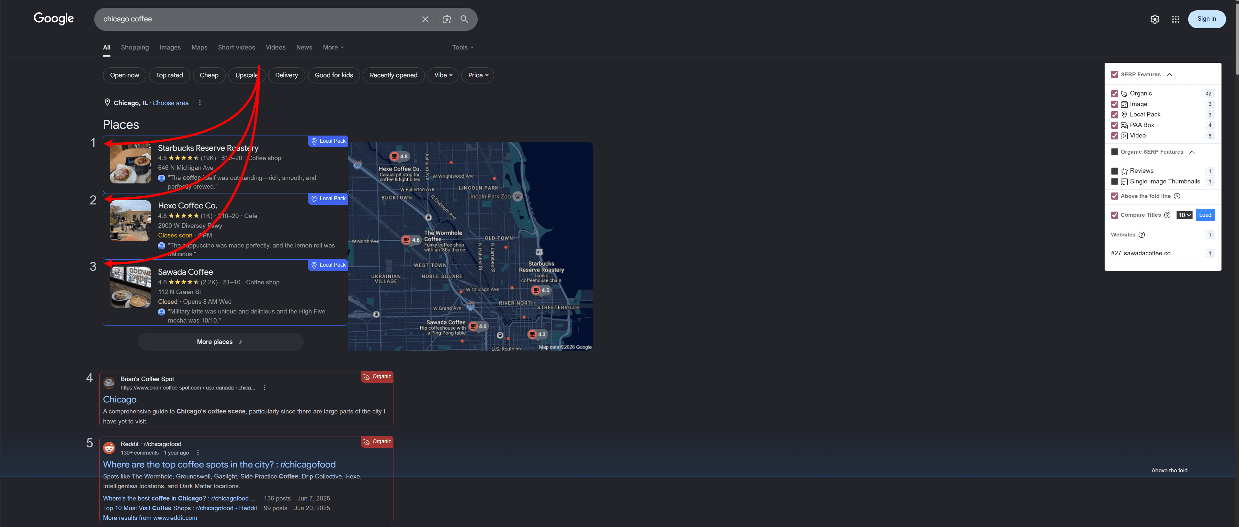Viewport: 1239px width, 527px height.
Task: Switch to the Short videos tab
Action: [236, 48]
